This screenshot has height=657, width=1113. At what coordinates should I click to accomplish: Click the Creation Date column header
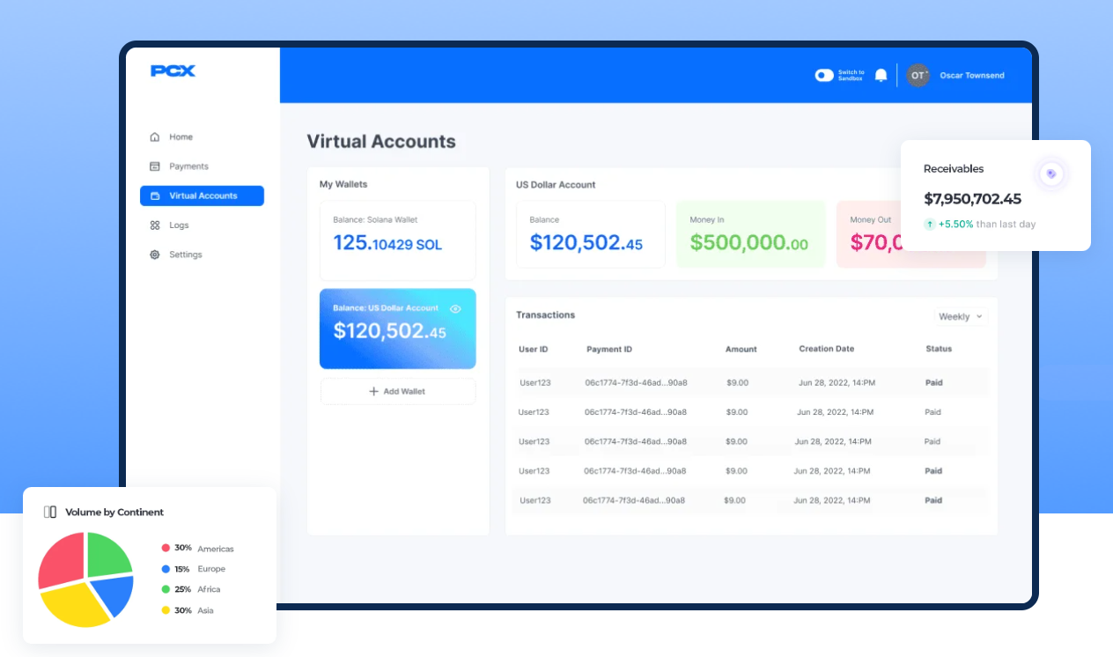[x=827, y=349]
